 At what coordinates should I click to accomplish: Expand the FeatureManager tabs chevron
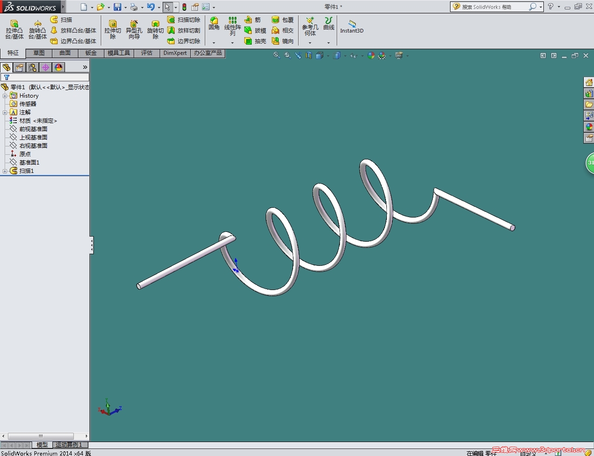coord(85,67)
